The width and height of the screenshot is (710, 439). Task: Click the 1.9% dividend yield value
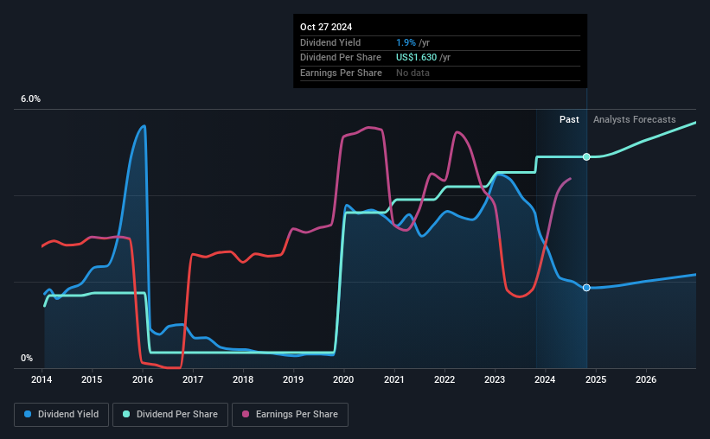tap(406, 42)
